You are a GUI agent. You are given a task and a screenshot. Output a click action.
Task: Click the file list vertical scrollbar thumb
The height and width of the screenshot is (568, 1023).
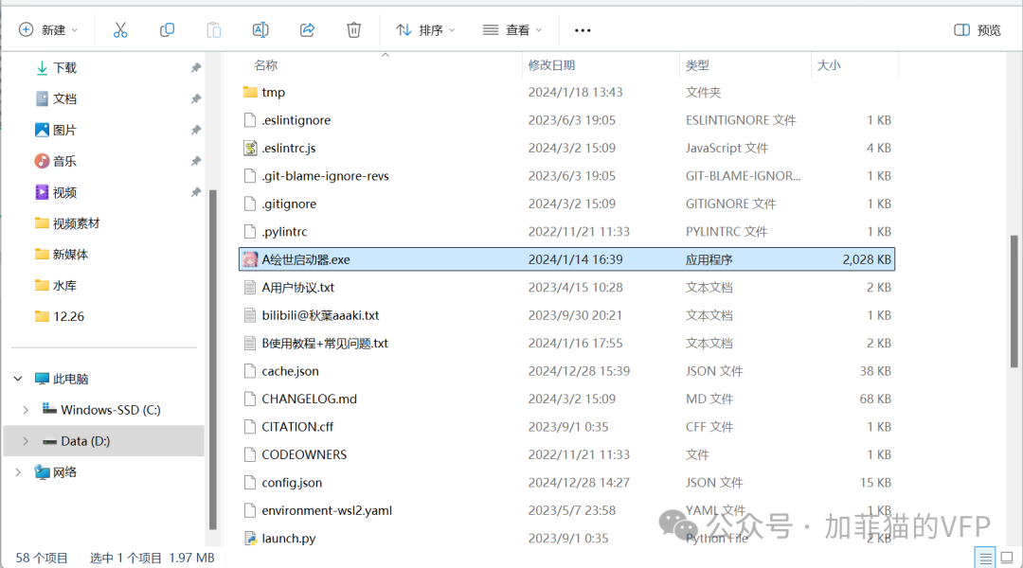[x=1014, y=301]
